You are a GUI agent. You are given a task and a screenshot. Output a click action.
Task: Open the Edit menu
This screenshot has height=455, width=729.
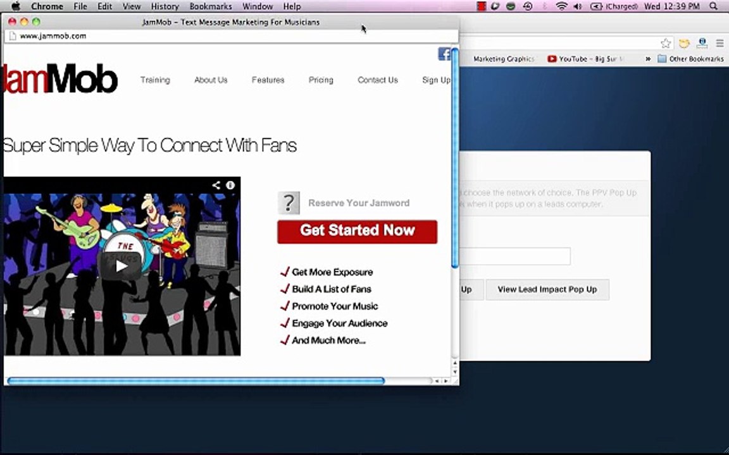[x=104, y=6]
